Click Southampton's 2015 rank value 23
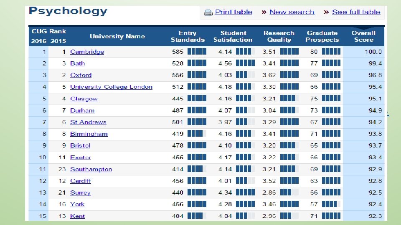This screenshot has width=401, height=225. (x=62, y=169)
